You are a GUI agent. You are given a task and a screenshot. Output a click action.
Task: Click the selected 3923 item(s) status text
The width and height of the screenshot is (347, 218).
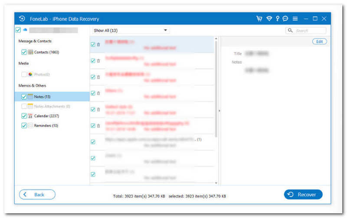tap(197, 196)
